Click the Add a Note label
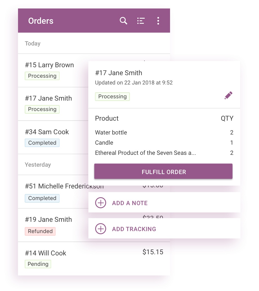The height and width of the screenshot is (291, 259). coord(130,203)
